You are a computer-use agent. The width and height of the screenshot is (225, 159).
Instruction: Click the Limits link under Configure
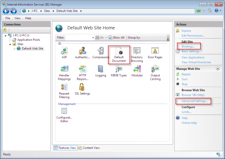tap(186, 112)
